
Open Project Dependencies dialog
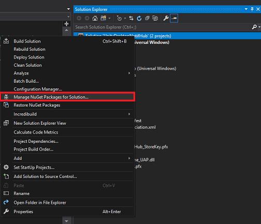(x=67, y=141)
